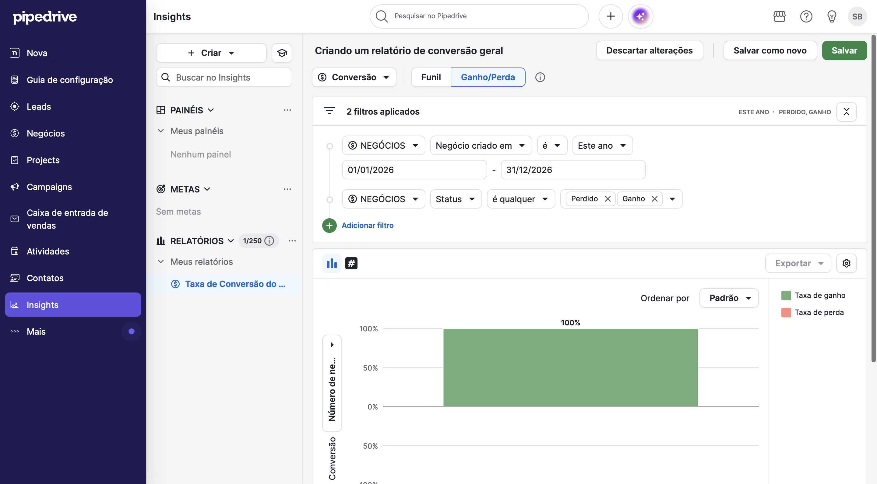The height and width of the screenshot is (484, 877).
Task: Open the SB user avatar menu
Action: coord(857,16)
